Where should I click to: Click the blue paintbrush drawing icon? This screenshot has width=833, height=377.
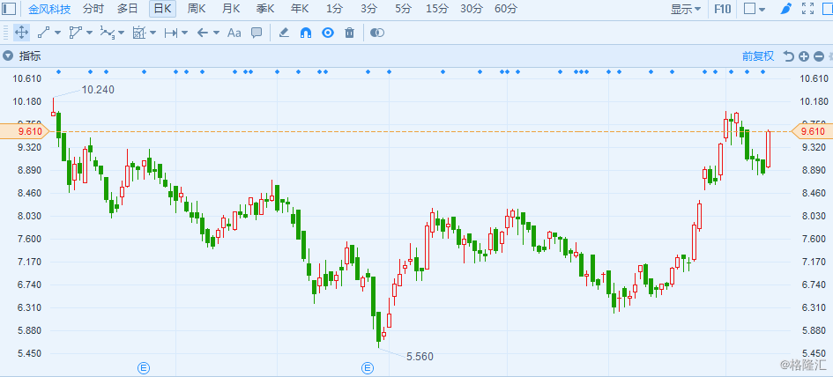click(x=786, y=9)
